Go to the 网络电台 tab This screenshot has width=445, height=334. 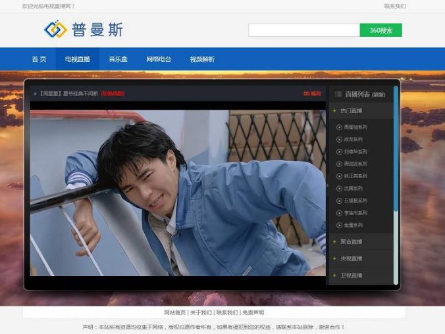[159, 59]
